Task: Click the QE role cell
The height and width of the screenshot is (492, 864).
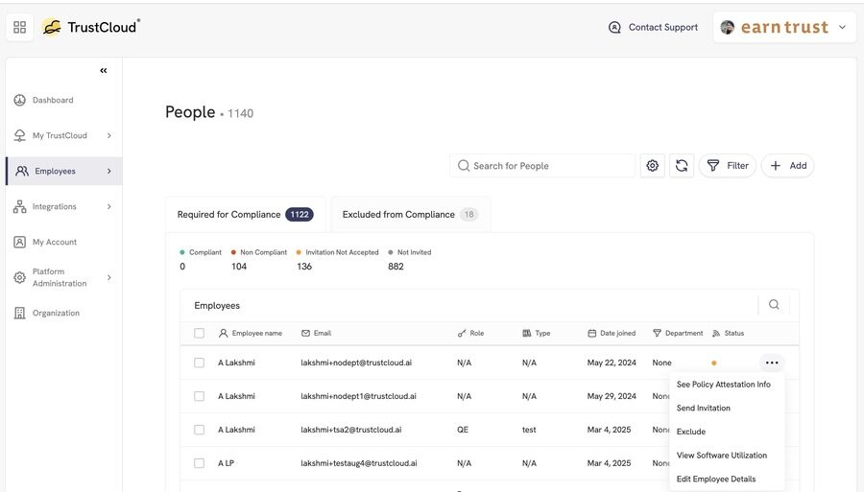Action: pyautogui.click(x=463, y=430)
